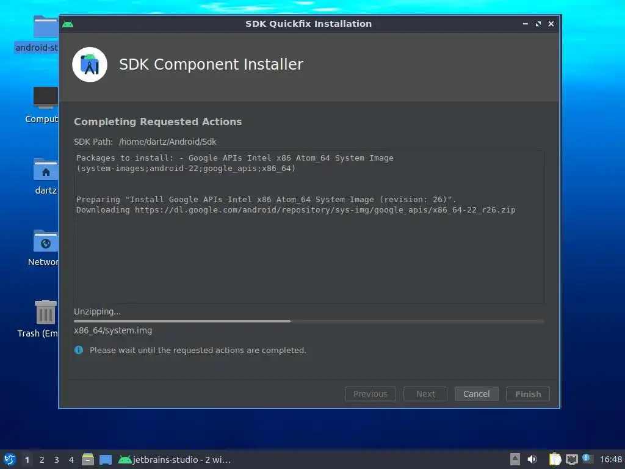Click the Android icon in the title bar
The height and width of the screenshot is (469, 625).
click(68, 24)
